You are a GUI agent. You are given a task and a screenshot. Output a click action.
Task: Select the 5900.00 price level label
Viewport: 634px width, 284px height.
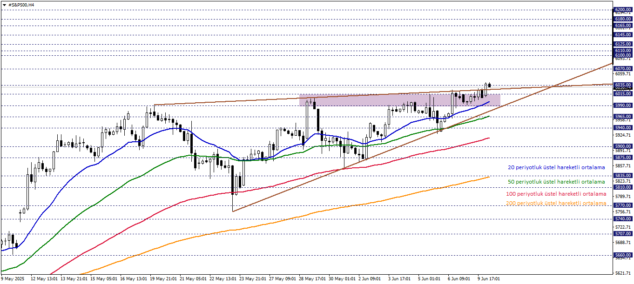[622, 146]
